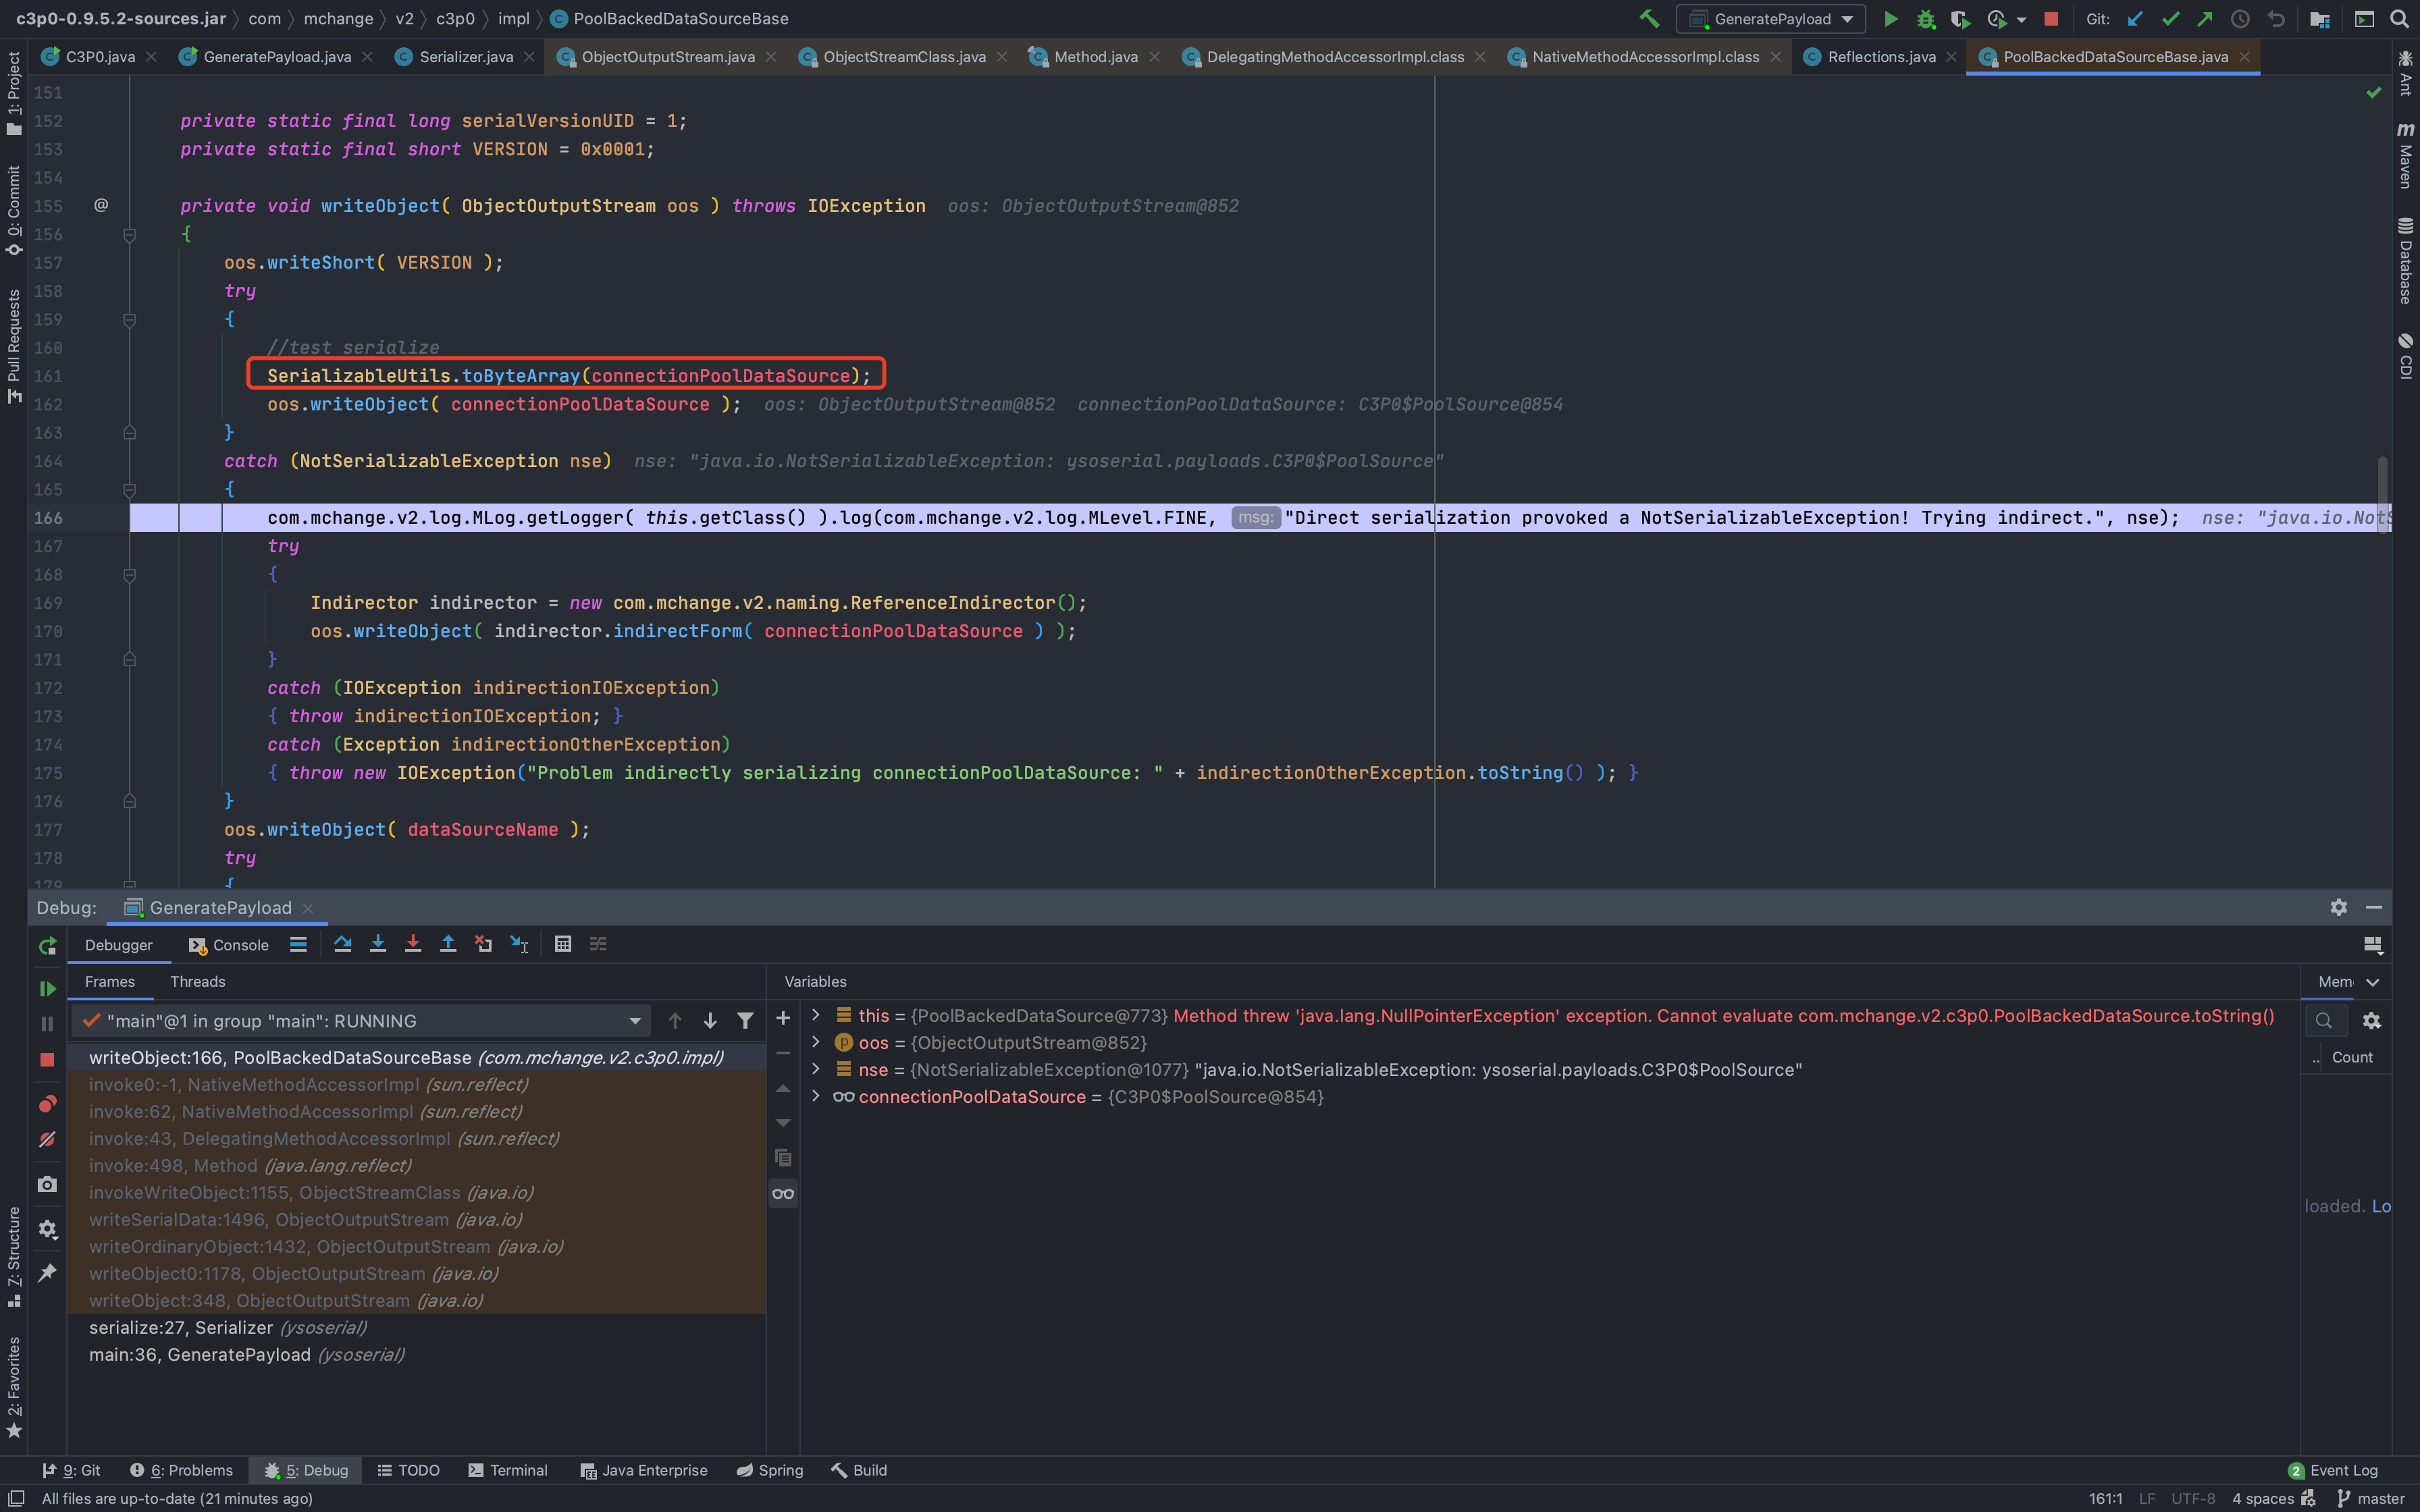Viewport: 2420px width, 1512px height.
Task: Open View Breakpoints red circles icon
Action: point(47,1104)
